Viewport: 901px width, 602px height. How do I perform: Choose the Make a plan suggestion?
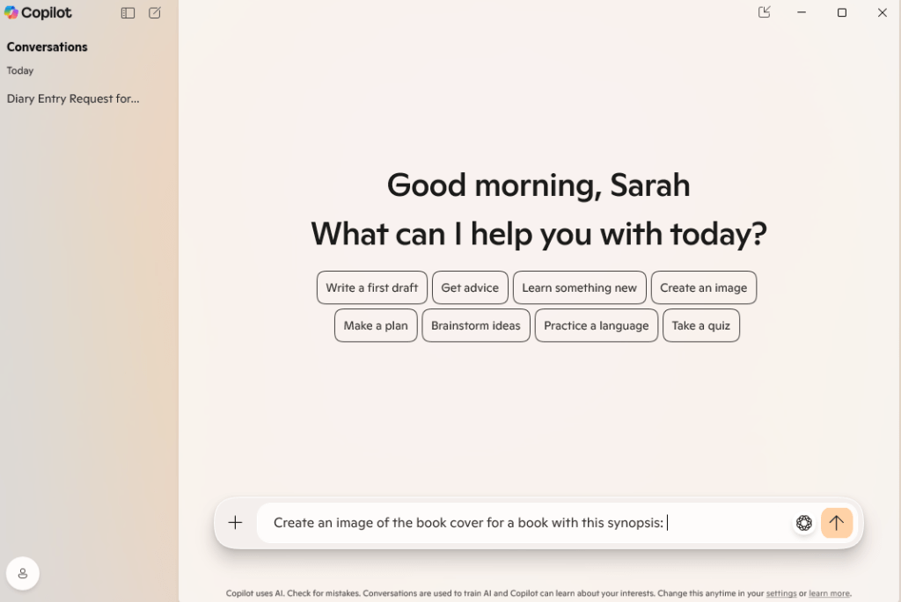coord(376,325)
